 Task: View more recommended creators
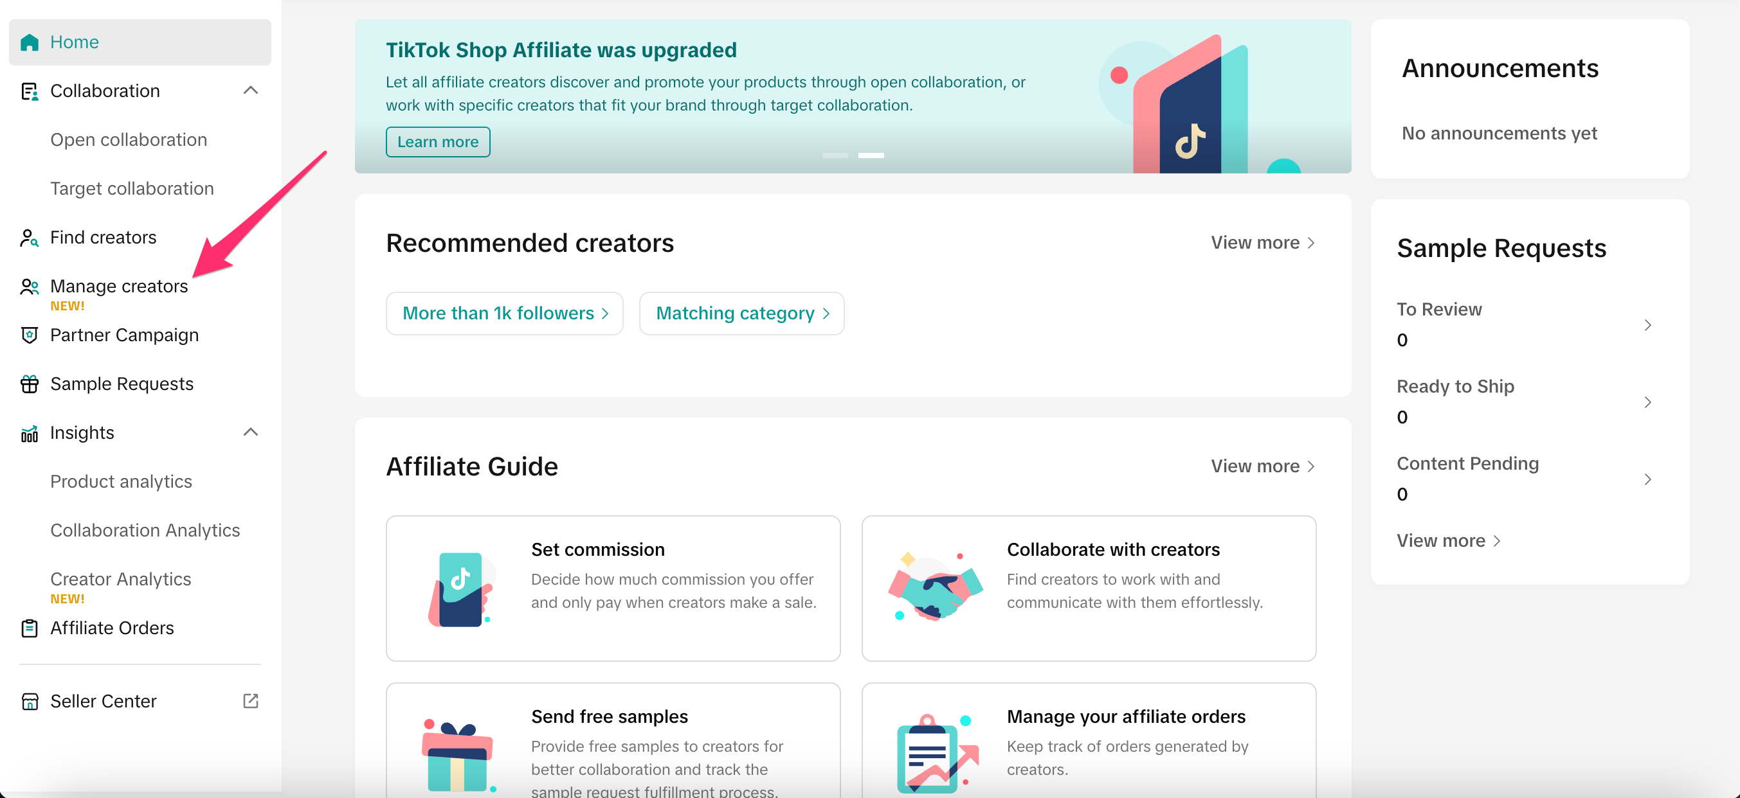[x=1262, y=242]
